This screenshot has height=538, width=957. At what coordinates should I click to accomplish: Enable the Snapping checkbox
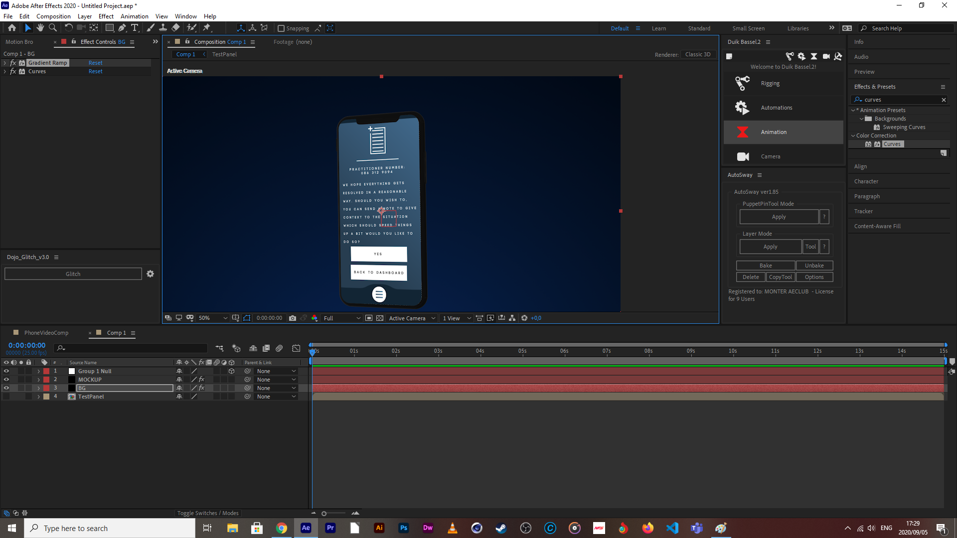[281, 28]
